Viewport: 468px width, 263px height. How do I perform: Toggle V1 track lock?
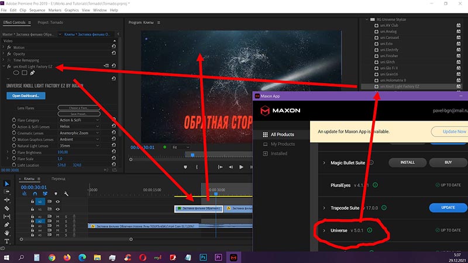point(33,209)
